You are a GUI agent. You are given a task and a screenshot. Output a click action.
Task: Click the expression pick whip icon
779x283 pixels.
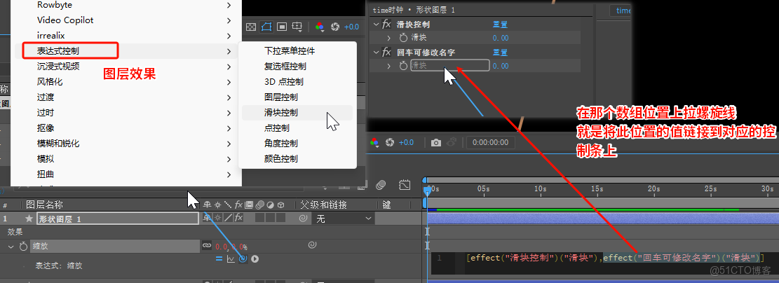coord(243,258)
